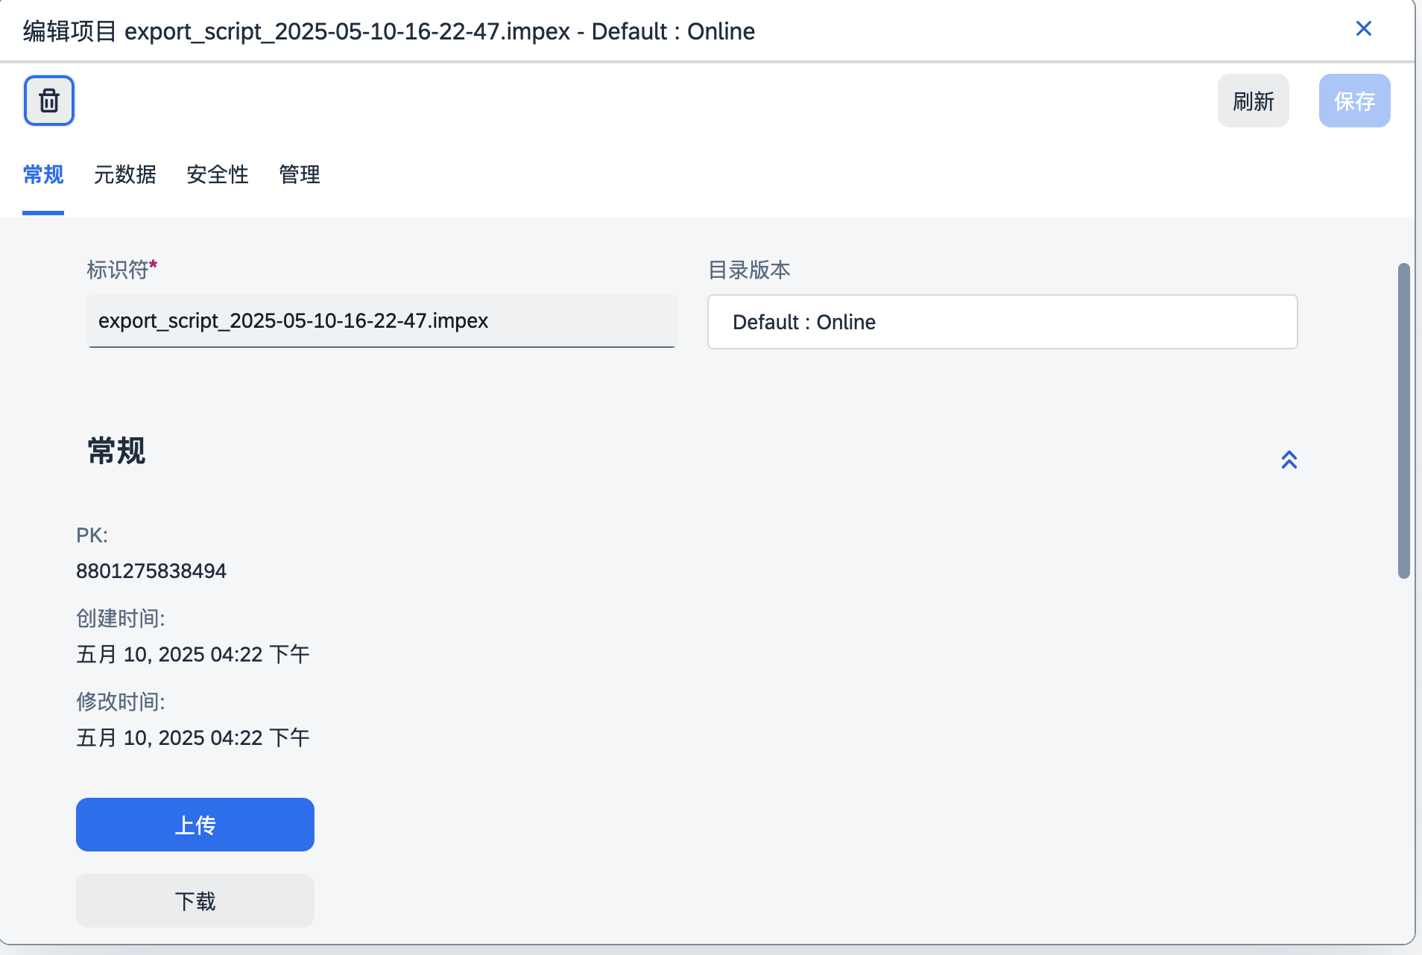Open the 安全性 tab
The height and width of the screenshot is (955, 1422).
click(218, 174)
